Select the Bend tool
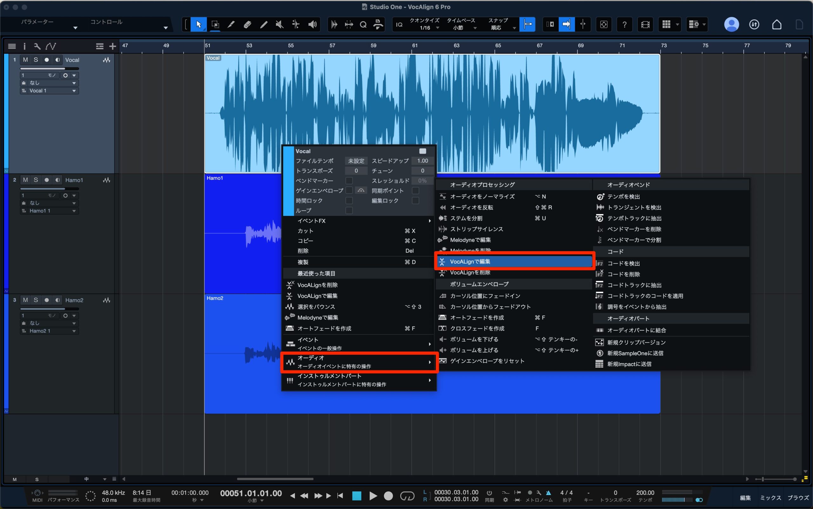This screenshot has width=813, height=509. 296,24
